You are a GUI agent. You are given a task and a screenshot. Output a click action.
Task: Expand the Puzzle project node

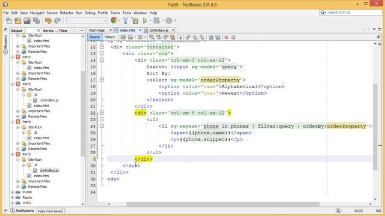pyautogui.click(x=12, y=192)
